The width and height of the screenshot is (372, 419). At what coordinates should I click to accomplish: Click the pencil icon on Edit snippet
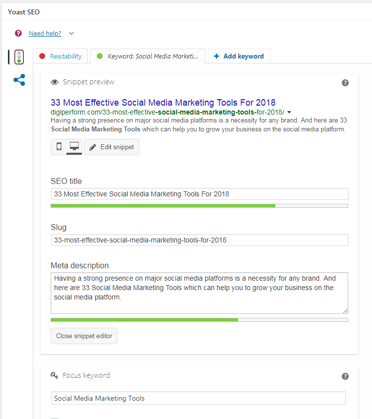(x=93, y=147)
